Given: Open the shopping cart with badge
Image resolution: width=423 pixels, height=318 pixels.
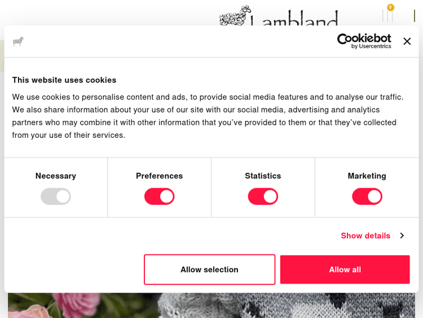Looking at the screenshot, I should (x=388, y=14).
